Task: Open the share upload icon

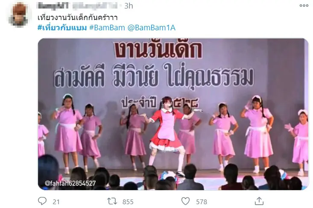Action: point(259,201)
